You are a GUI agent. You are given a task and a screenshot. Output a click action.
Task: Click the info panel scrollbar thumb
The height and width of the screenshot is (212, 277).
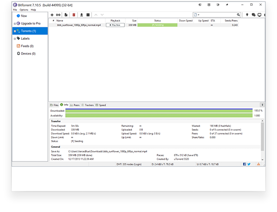pyautogui.click(x=262, y=137)
